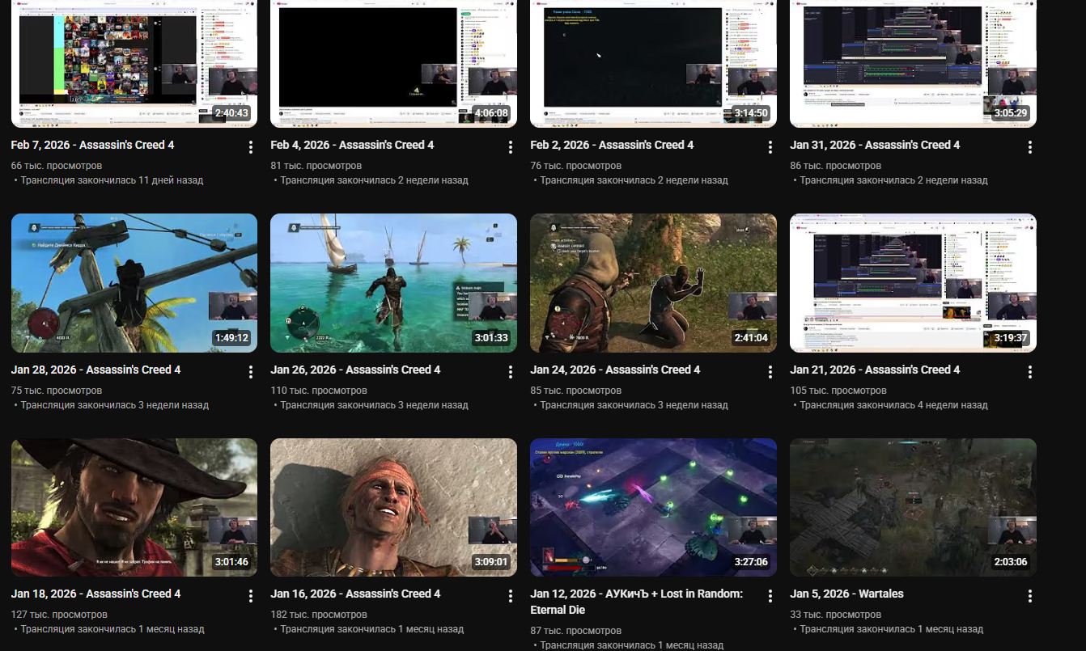Click title "Feb 2, 2026 - Assassin's Creed 4"
Image resolution: width=1086 pixels, height=651 pixels.
(x=612, y=146)
